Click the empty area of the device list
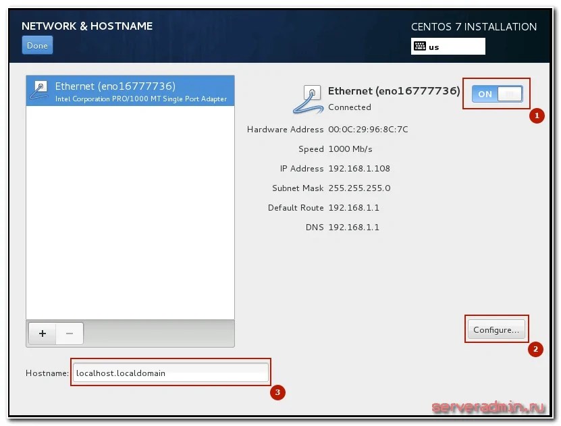Viewport: 561px width, 426px height. [x=130, y=209]
